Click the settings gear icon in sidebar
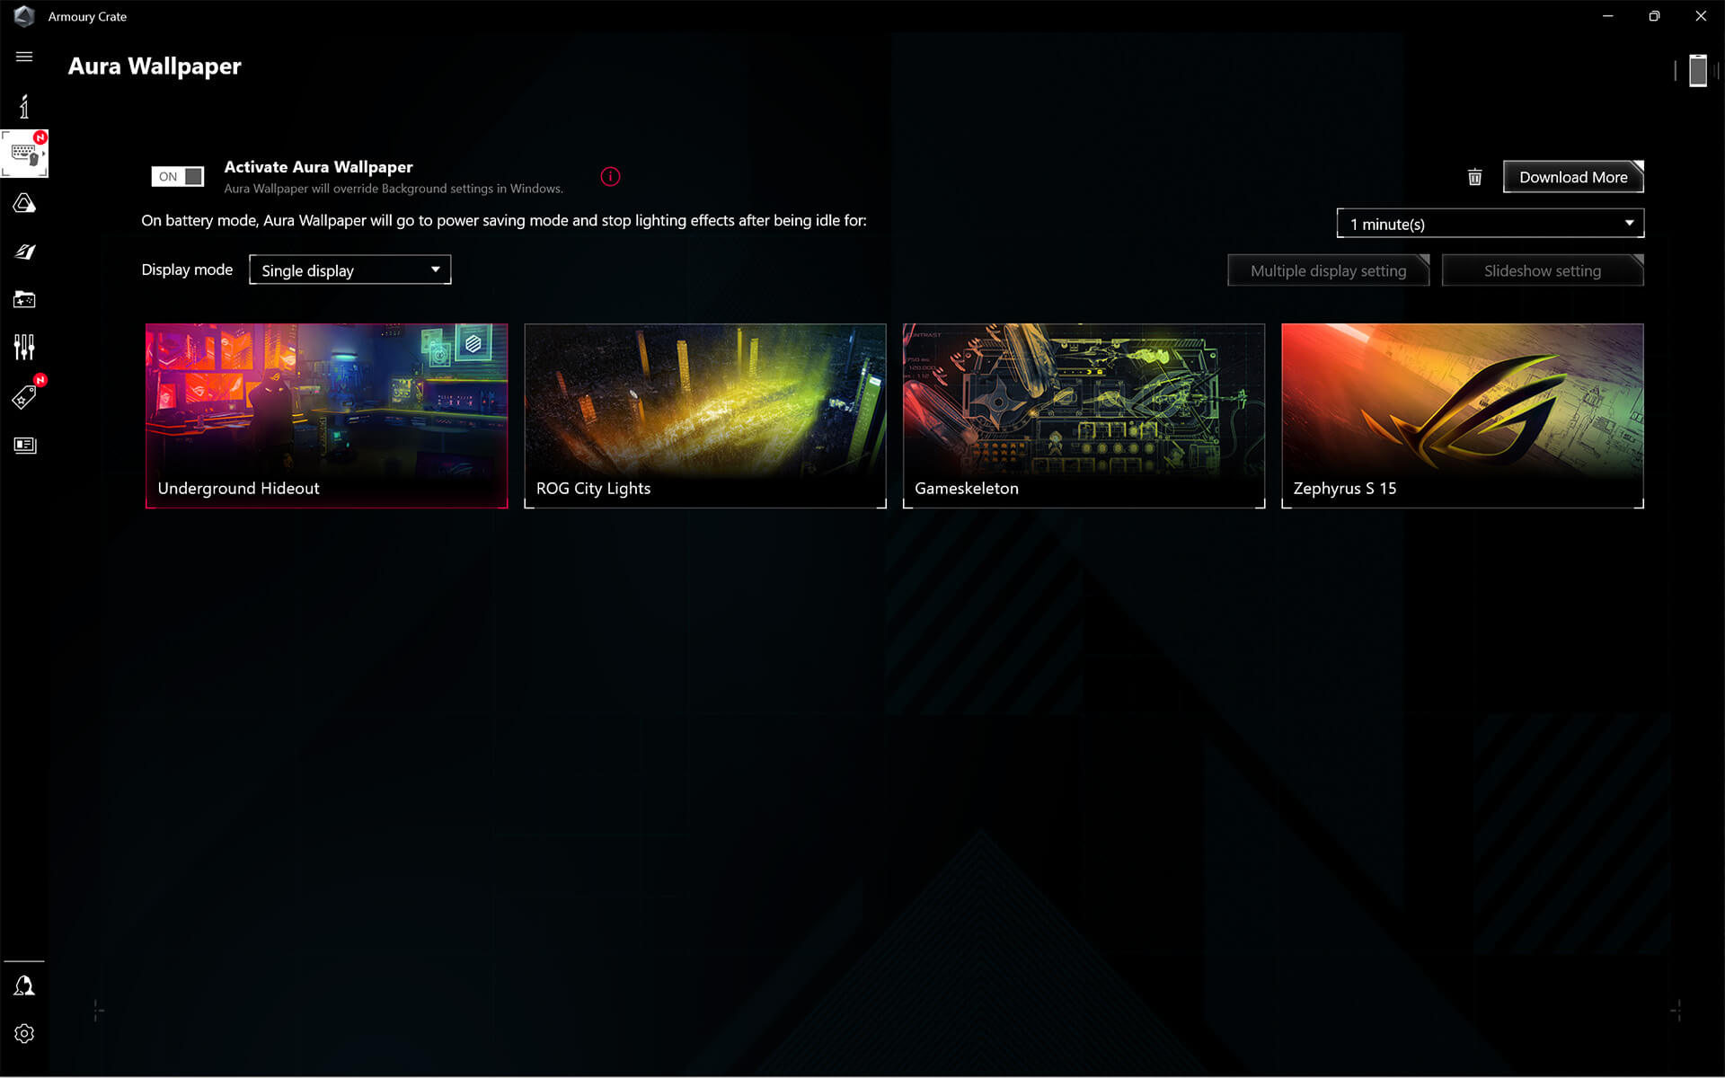Image resolution: width=1725 pixels, height=1078 pixels. pyautogui.click(x=23, y=1033)
